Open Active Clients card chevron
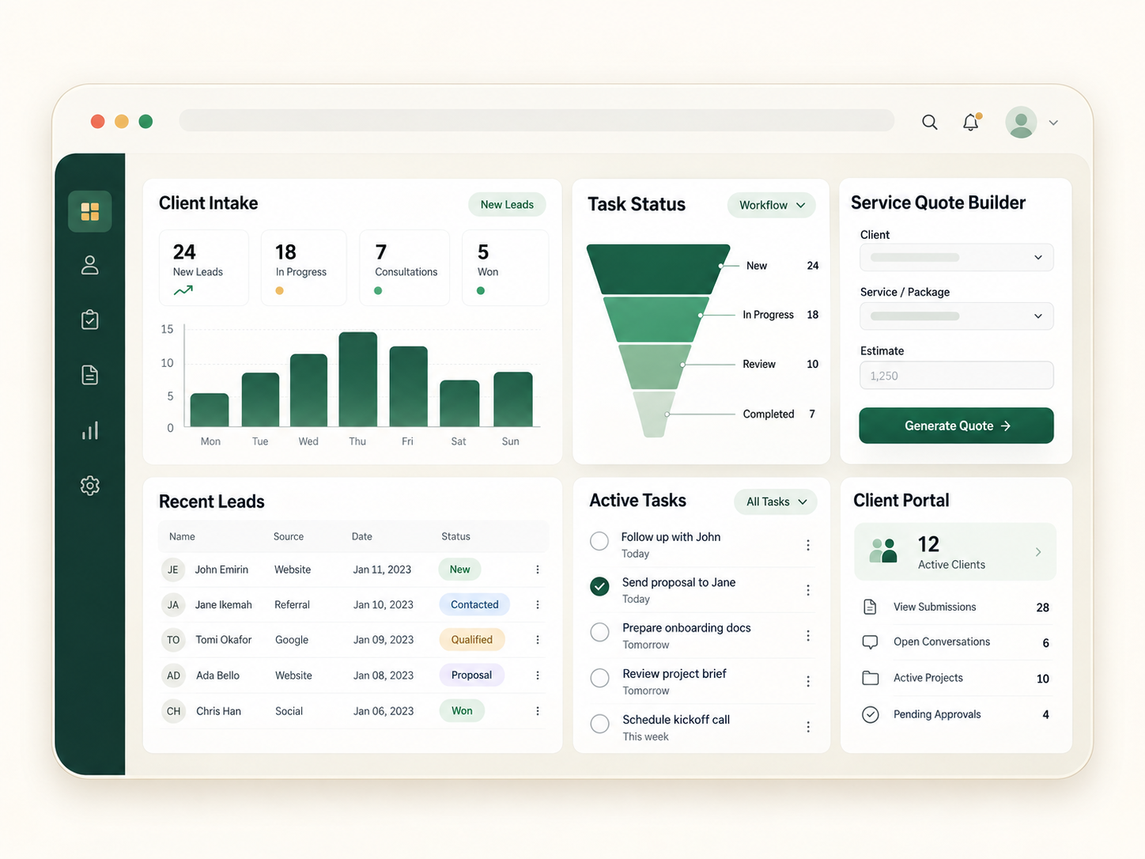This screenshot has height=859, width=1145. (x=1038, y=552)
